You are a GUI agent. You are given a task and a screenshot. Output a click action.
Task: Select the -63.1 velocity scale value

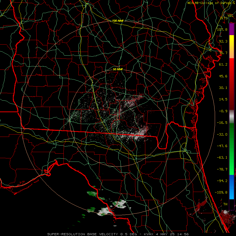[x=222, y=158]
